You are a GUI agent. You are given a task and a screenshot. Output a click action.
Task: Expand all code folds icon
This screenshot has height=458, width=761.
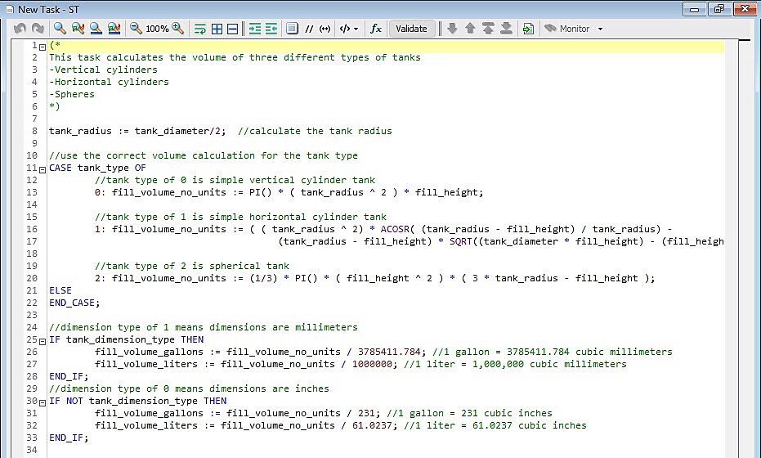[x=217, y=29]
